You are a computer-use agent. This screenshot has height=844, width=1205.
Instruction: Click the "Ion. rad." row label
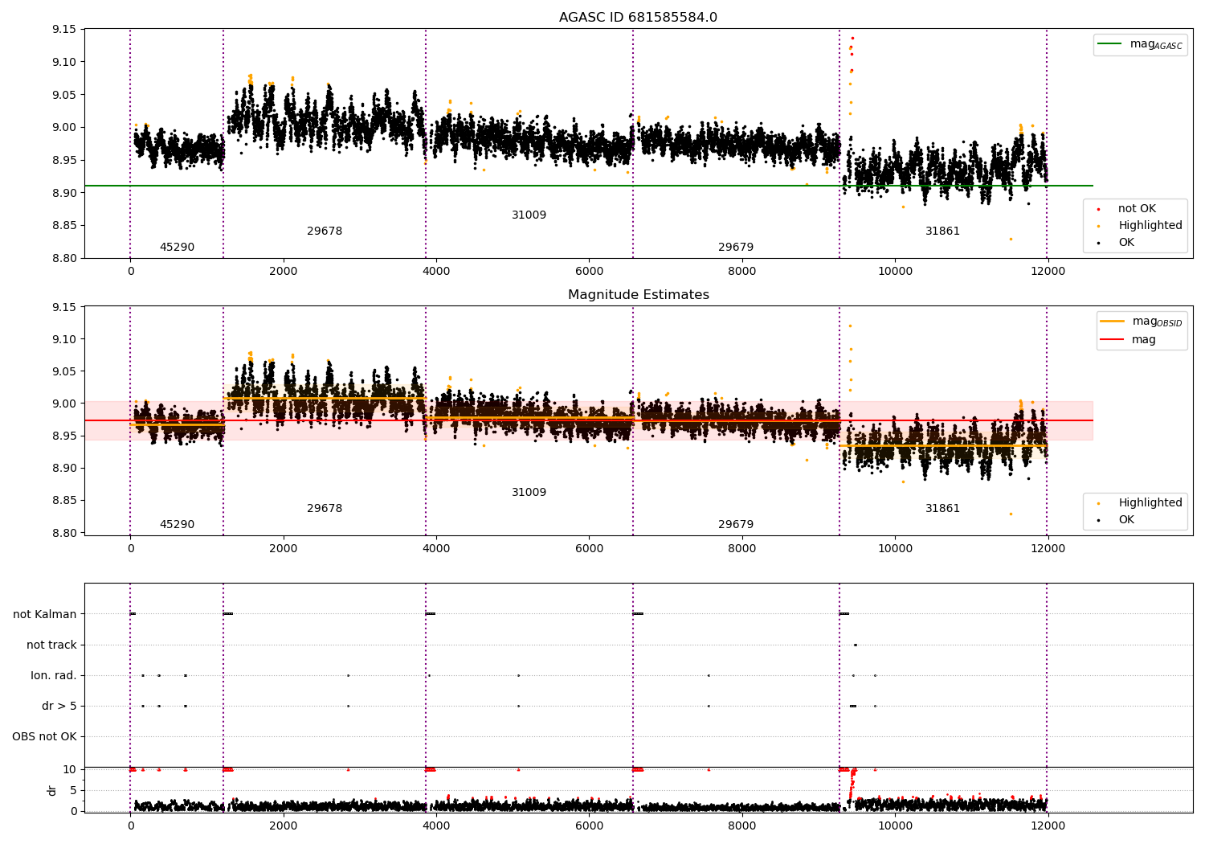click(54, 676)
